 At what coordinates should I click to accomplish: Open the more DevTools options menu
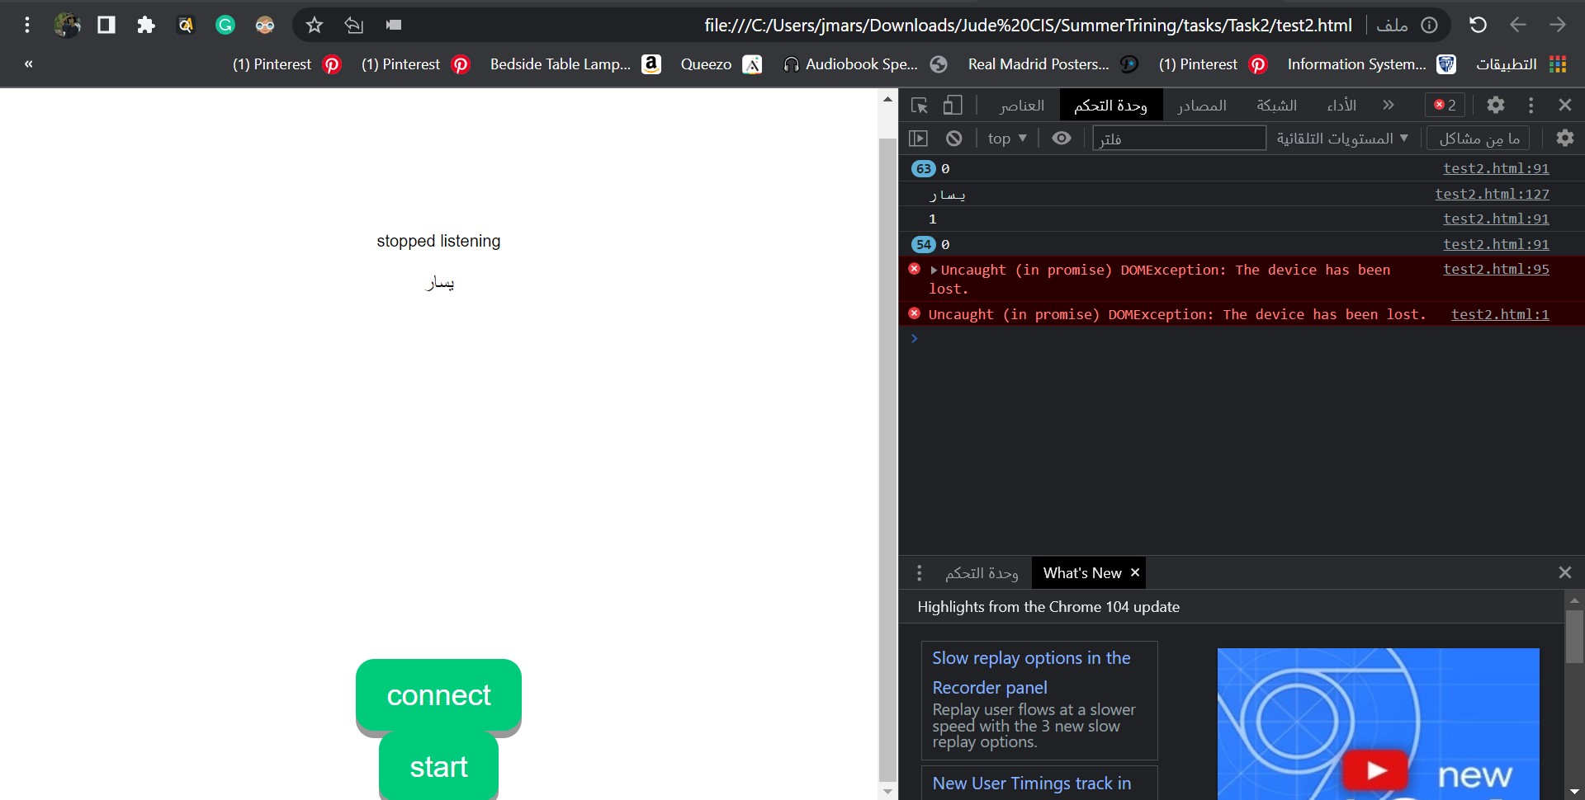pos(1530,105)
